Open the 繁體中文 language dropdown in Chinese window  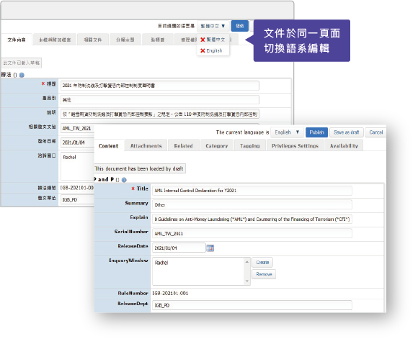coord(213,26)
